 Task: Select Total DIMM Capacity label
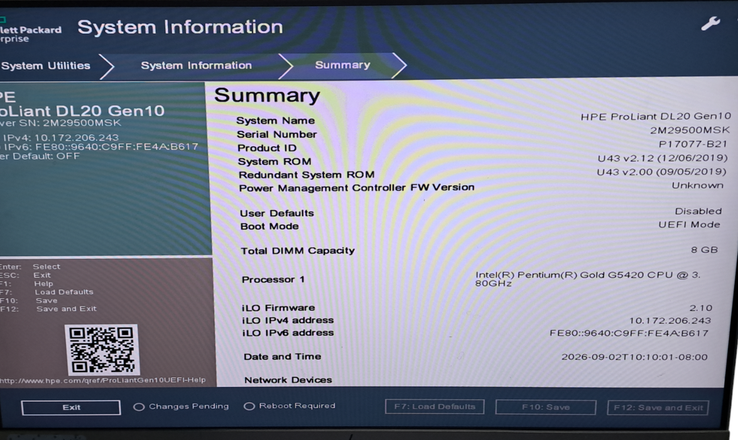point(298,251)
